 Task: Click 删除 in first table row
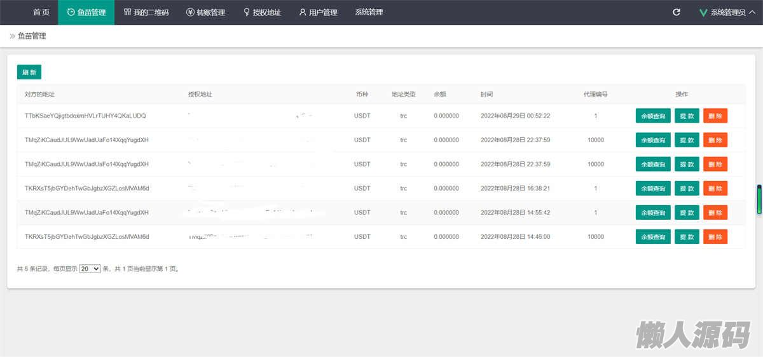point(715,116)
